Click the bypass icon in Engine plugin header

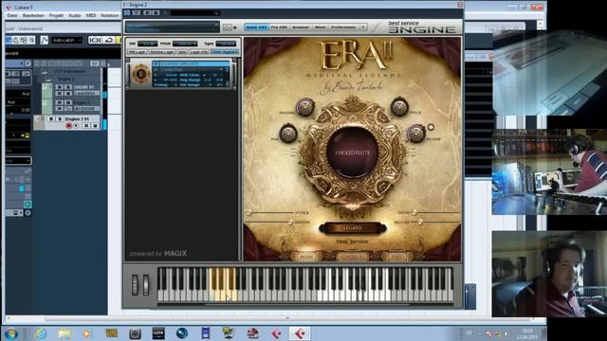(x=127, y=12)
